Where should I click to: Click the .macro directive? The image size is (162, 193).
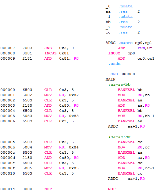[125, 43]
